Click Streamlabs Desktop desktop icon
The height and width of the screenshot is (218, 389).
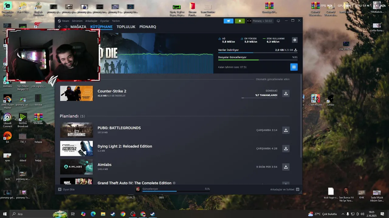click(7, 9)
